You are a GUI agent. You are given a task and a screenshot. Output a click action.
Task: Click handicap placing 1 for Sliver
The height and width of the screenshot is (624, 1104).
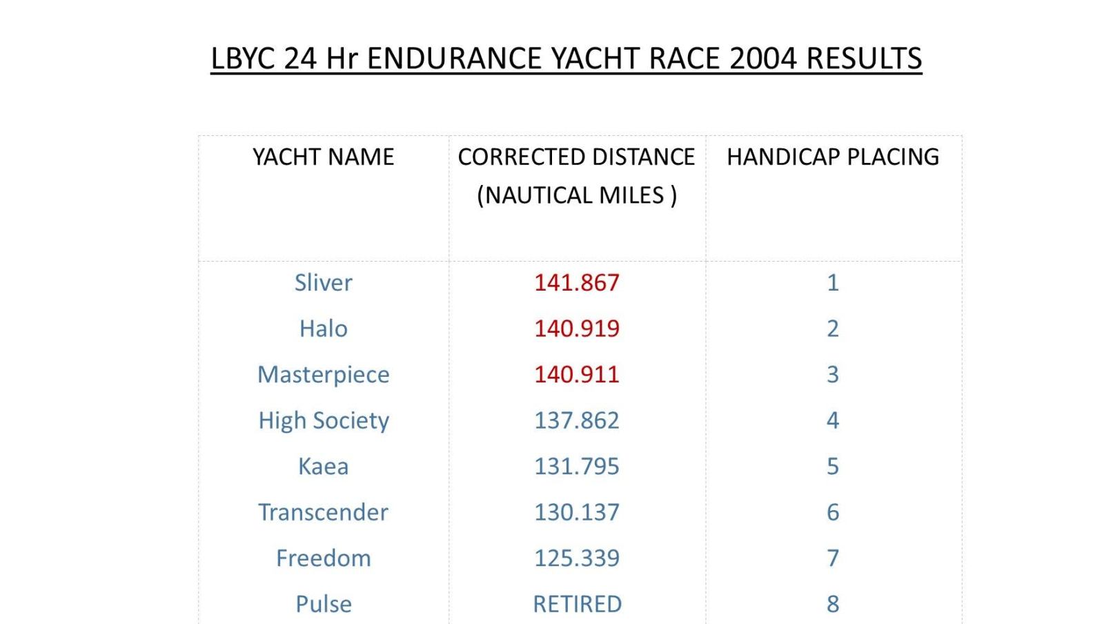click(833, 282)
